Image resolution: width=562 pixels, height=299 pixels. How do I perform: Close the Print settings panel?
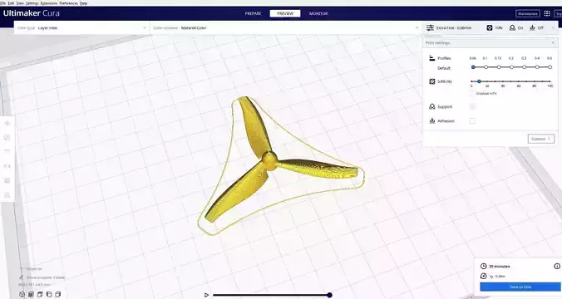(553, 42)
